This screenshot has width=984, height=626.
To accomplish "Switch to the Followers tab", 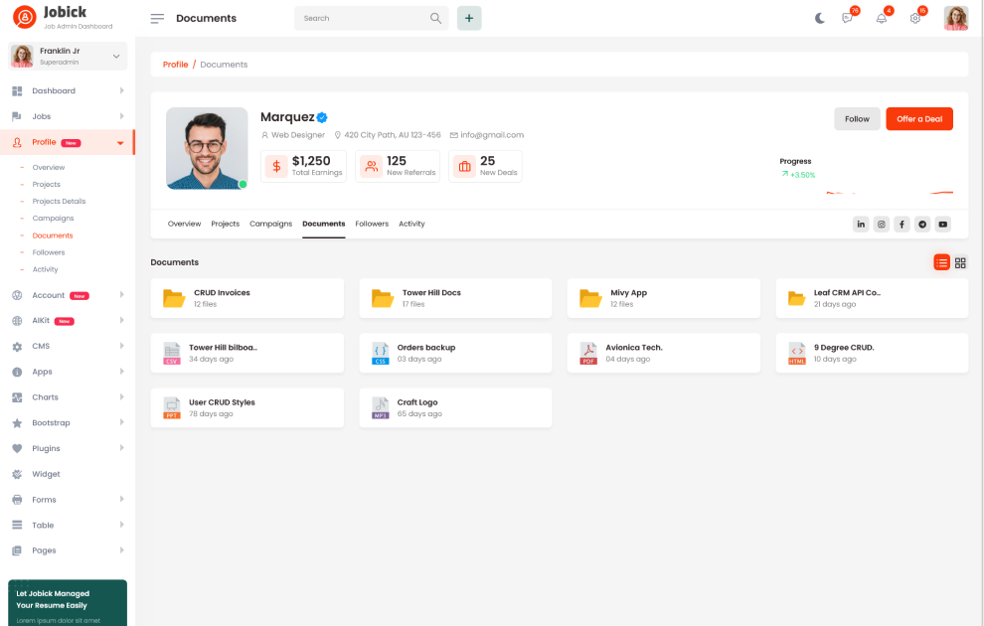I will (x=372, y=224).
